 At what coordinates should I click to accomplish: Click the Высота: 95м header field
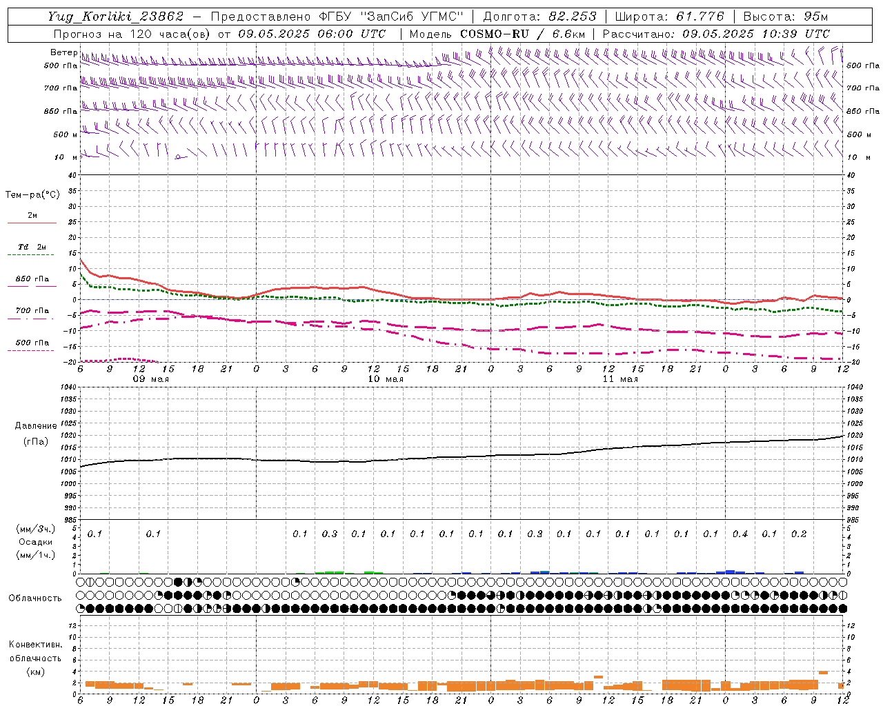pyautogui.click(x=786, y=17)
